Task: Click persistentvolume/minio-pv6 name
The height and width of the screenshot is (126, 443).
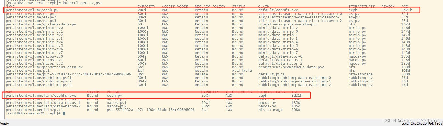Action: point(34,49)
